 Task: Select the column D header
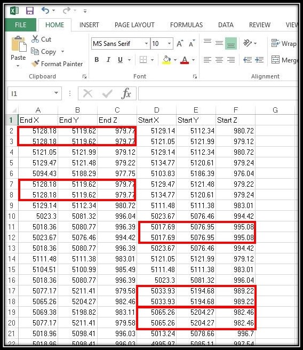157,110
